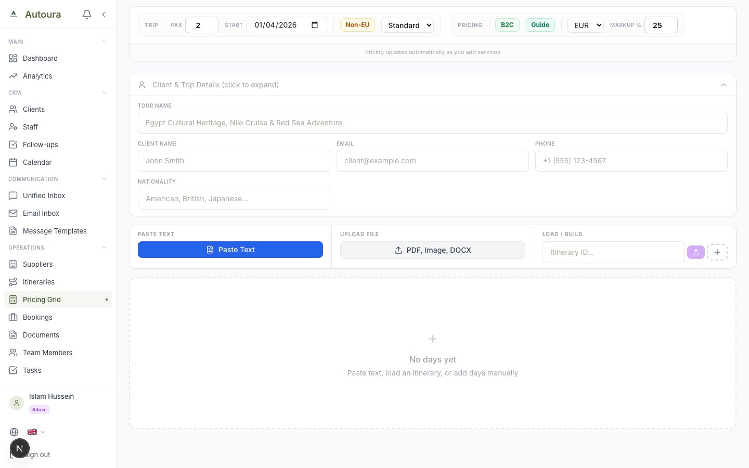Go to Analytics page
This screenshot has height=468, width=749.
coord(58,76)
